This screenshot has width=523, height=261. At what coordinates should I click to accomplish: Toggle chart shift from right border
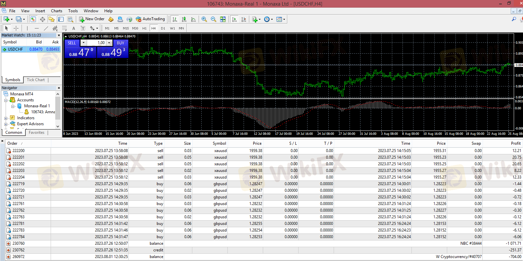tap(244, 19)
